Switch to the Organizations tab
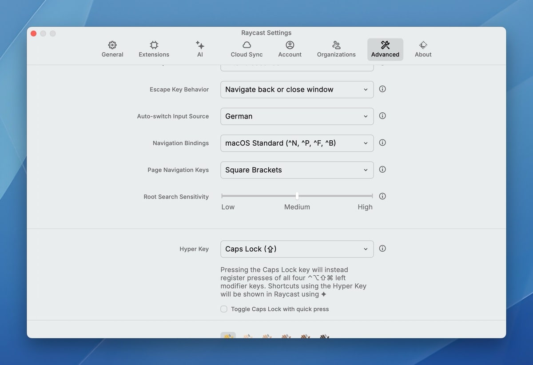The height and width of the screenshot is (365, 533). [x=336, y=49]
